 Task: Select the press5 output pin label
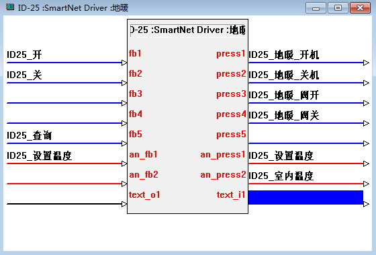231,135
